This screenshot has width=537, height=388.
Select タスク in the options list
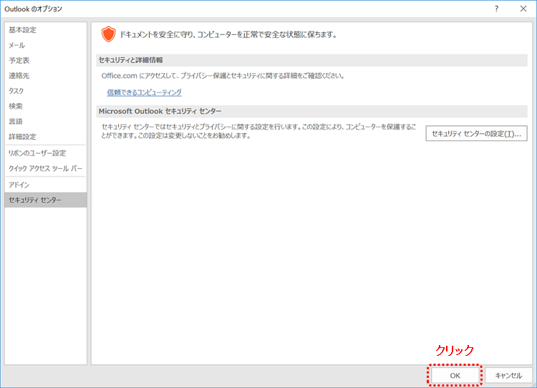coord(46,91)
